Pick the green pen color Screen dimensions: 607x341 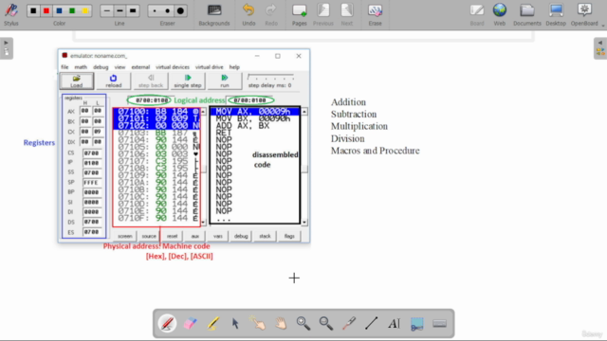72,10
